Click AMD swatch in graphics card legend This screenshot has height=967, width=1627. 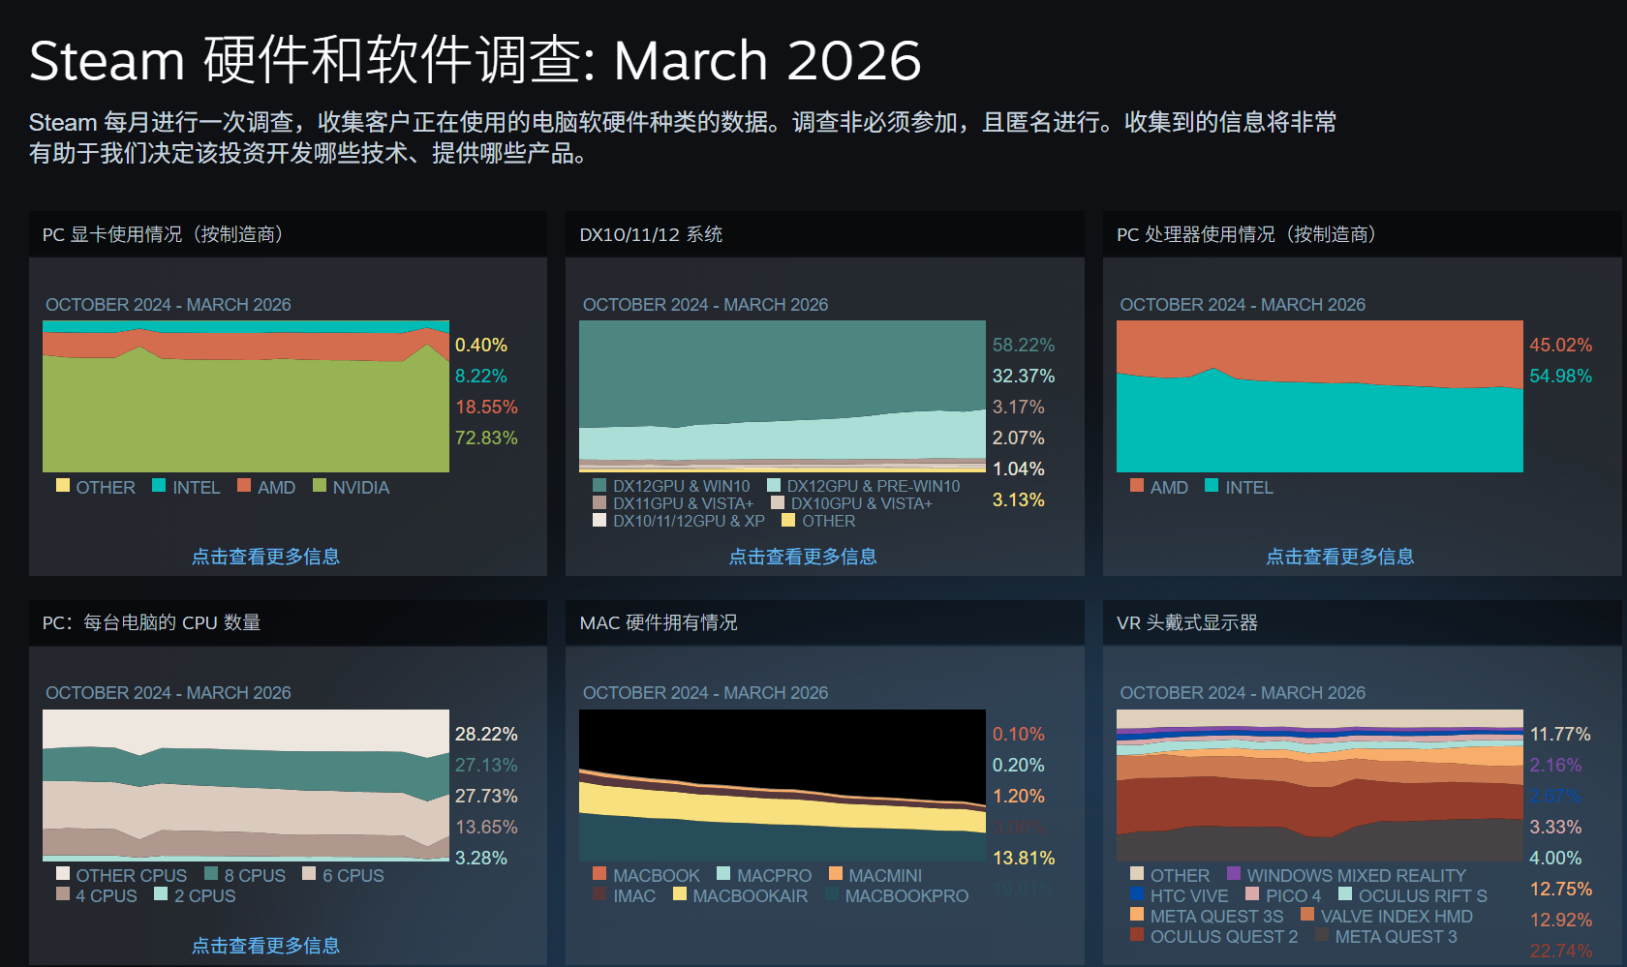[x=244, y=485]
